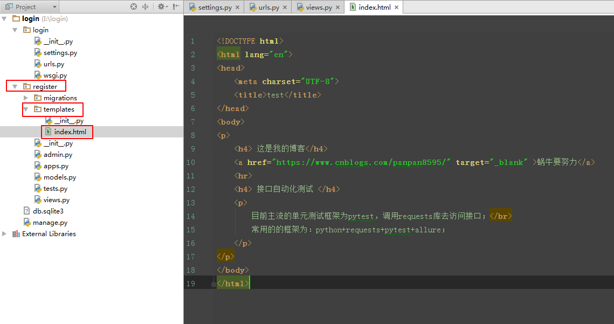Click the Python file icon of wsgi.py

click(x=38, y=75)
